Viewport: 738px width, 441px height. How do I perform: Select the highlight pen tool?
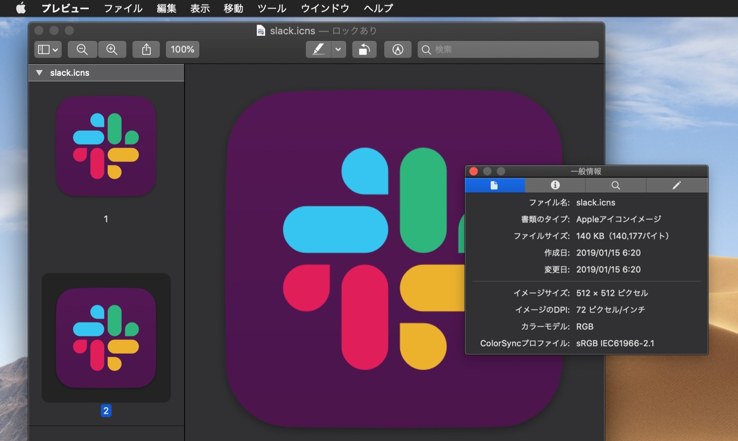point(319,49)
